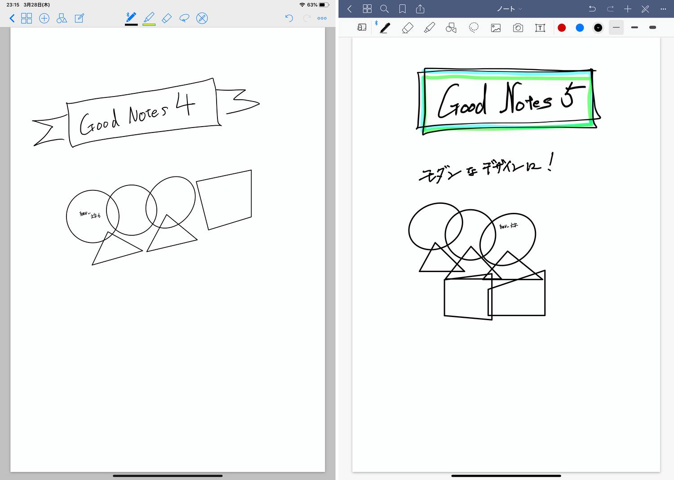Add a new page with the plus icon
Image resolution: width=674 pixels, height=480 pixels.
pyautogui.click(x=628, y=9)
